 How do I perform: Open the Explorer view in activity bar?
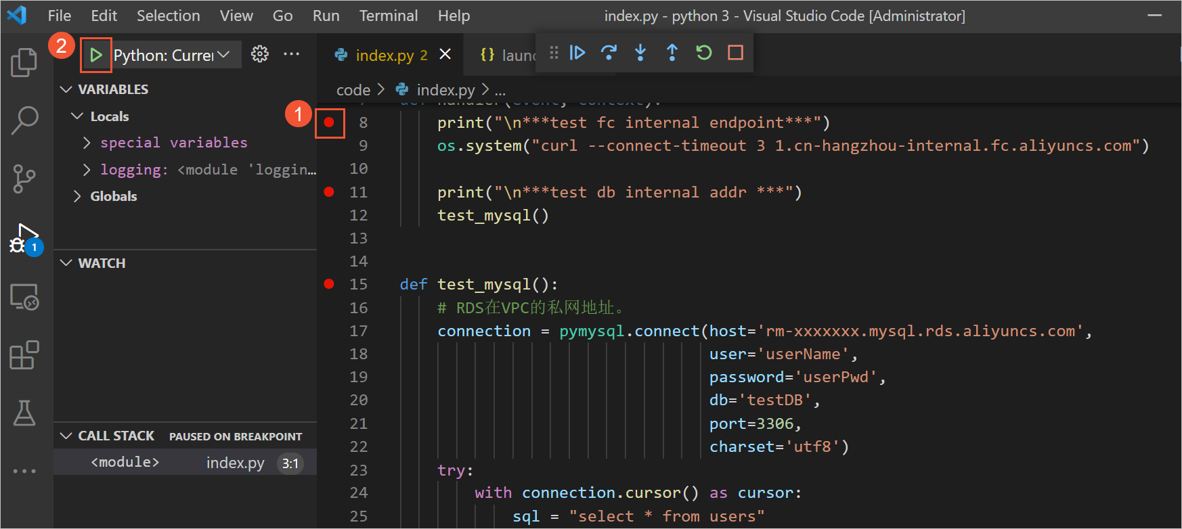[x=24, y=62]
